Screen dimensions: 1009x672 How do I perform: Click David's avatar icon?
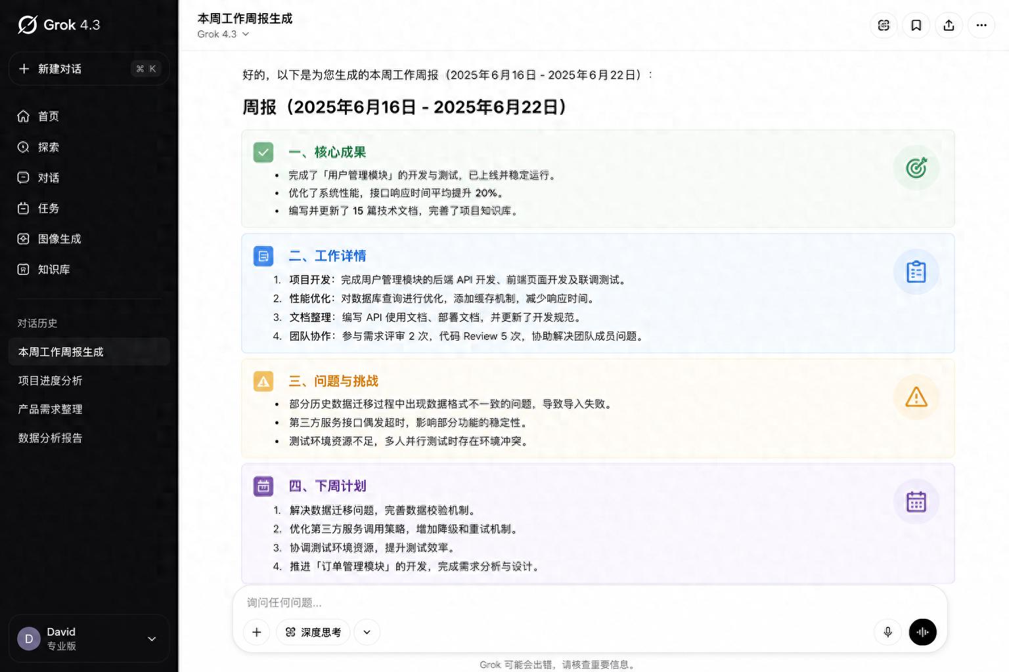click(x=29, y=639)
